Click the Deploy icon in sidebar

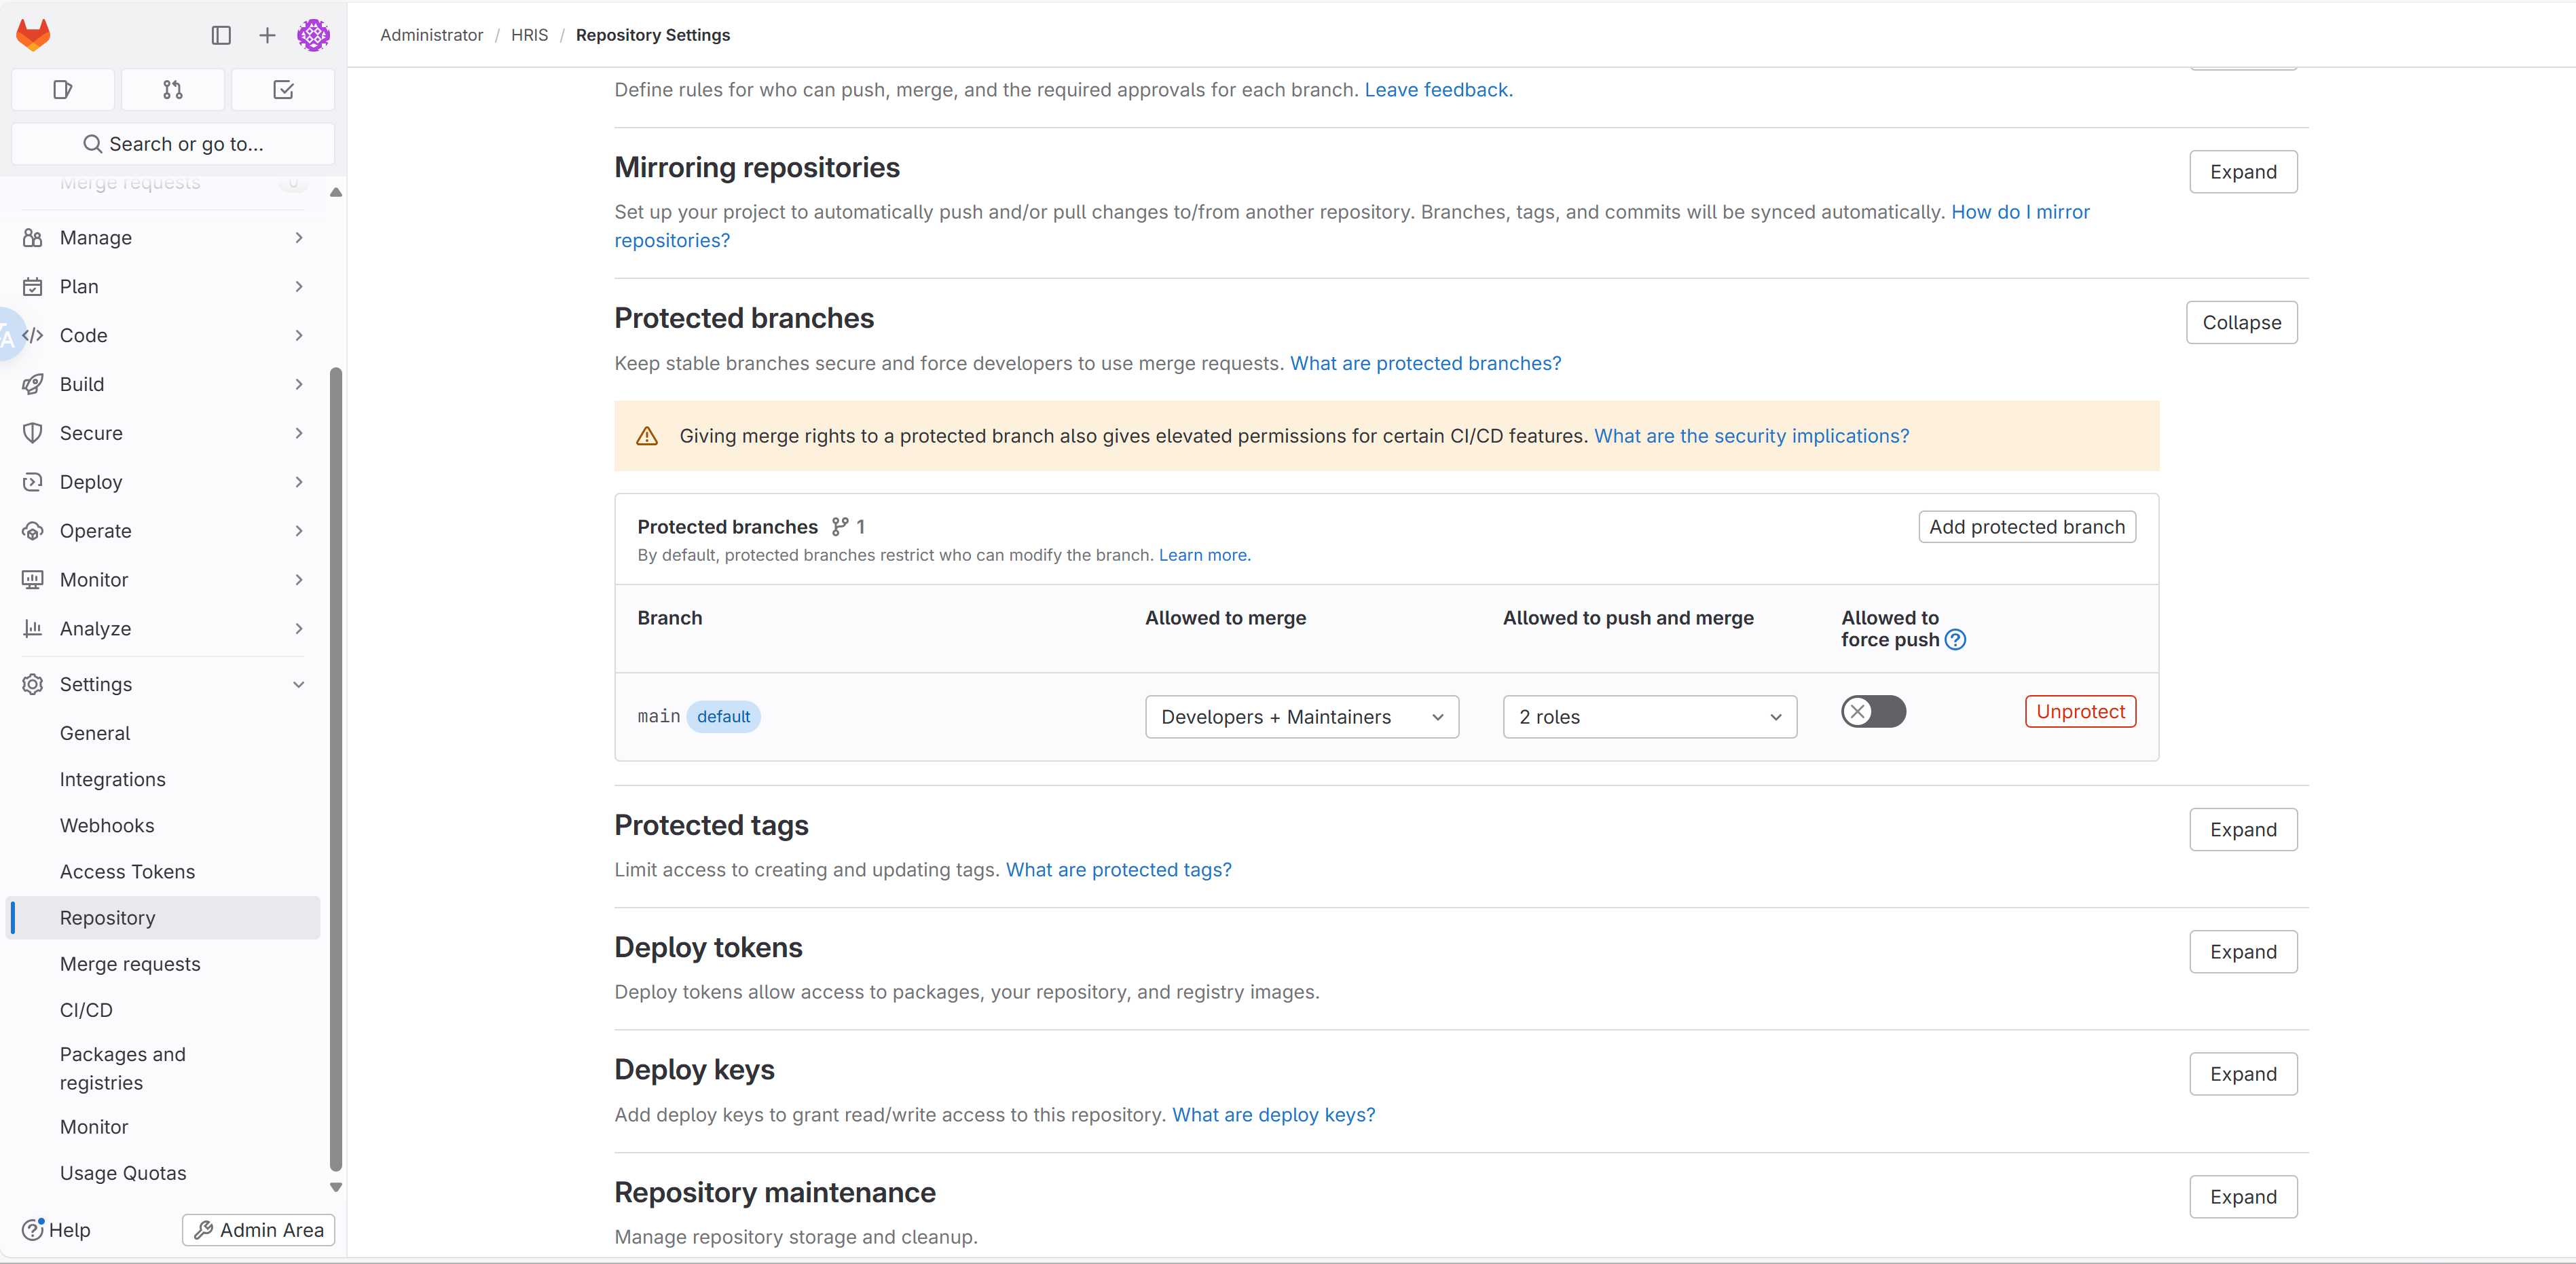(32, 482)
